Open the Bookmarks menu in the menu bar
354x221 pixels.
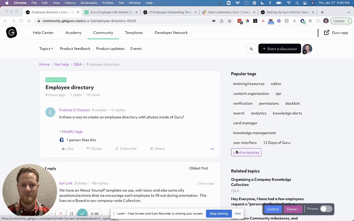(89, 3)
